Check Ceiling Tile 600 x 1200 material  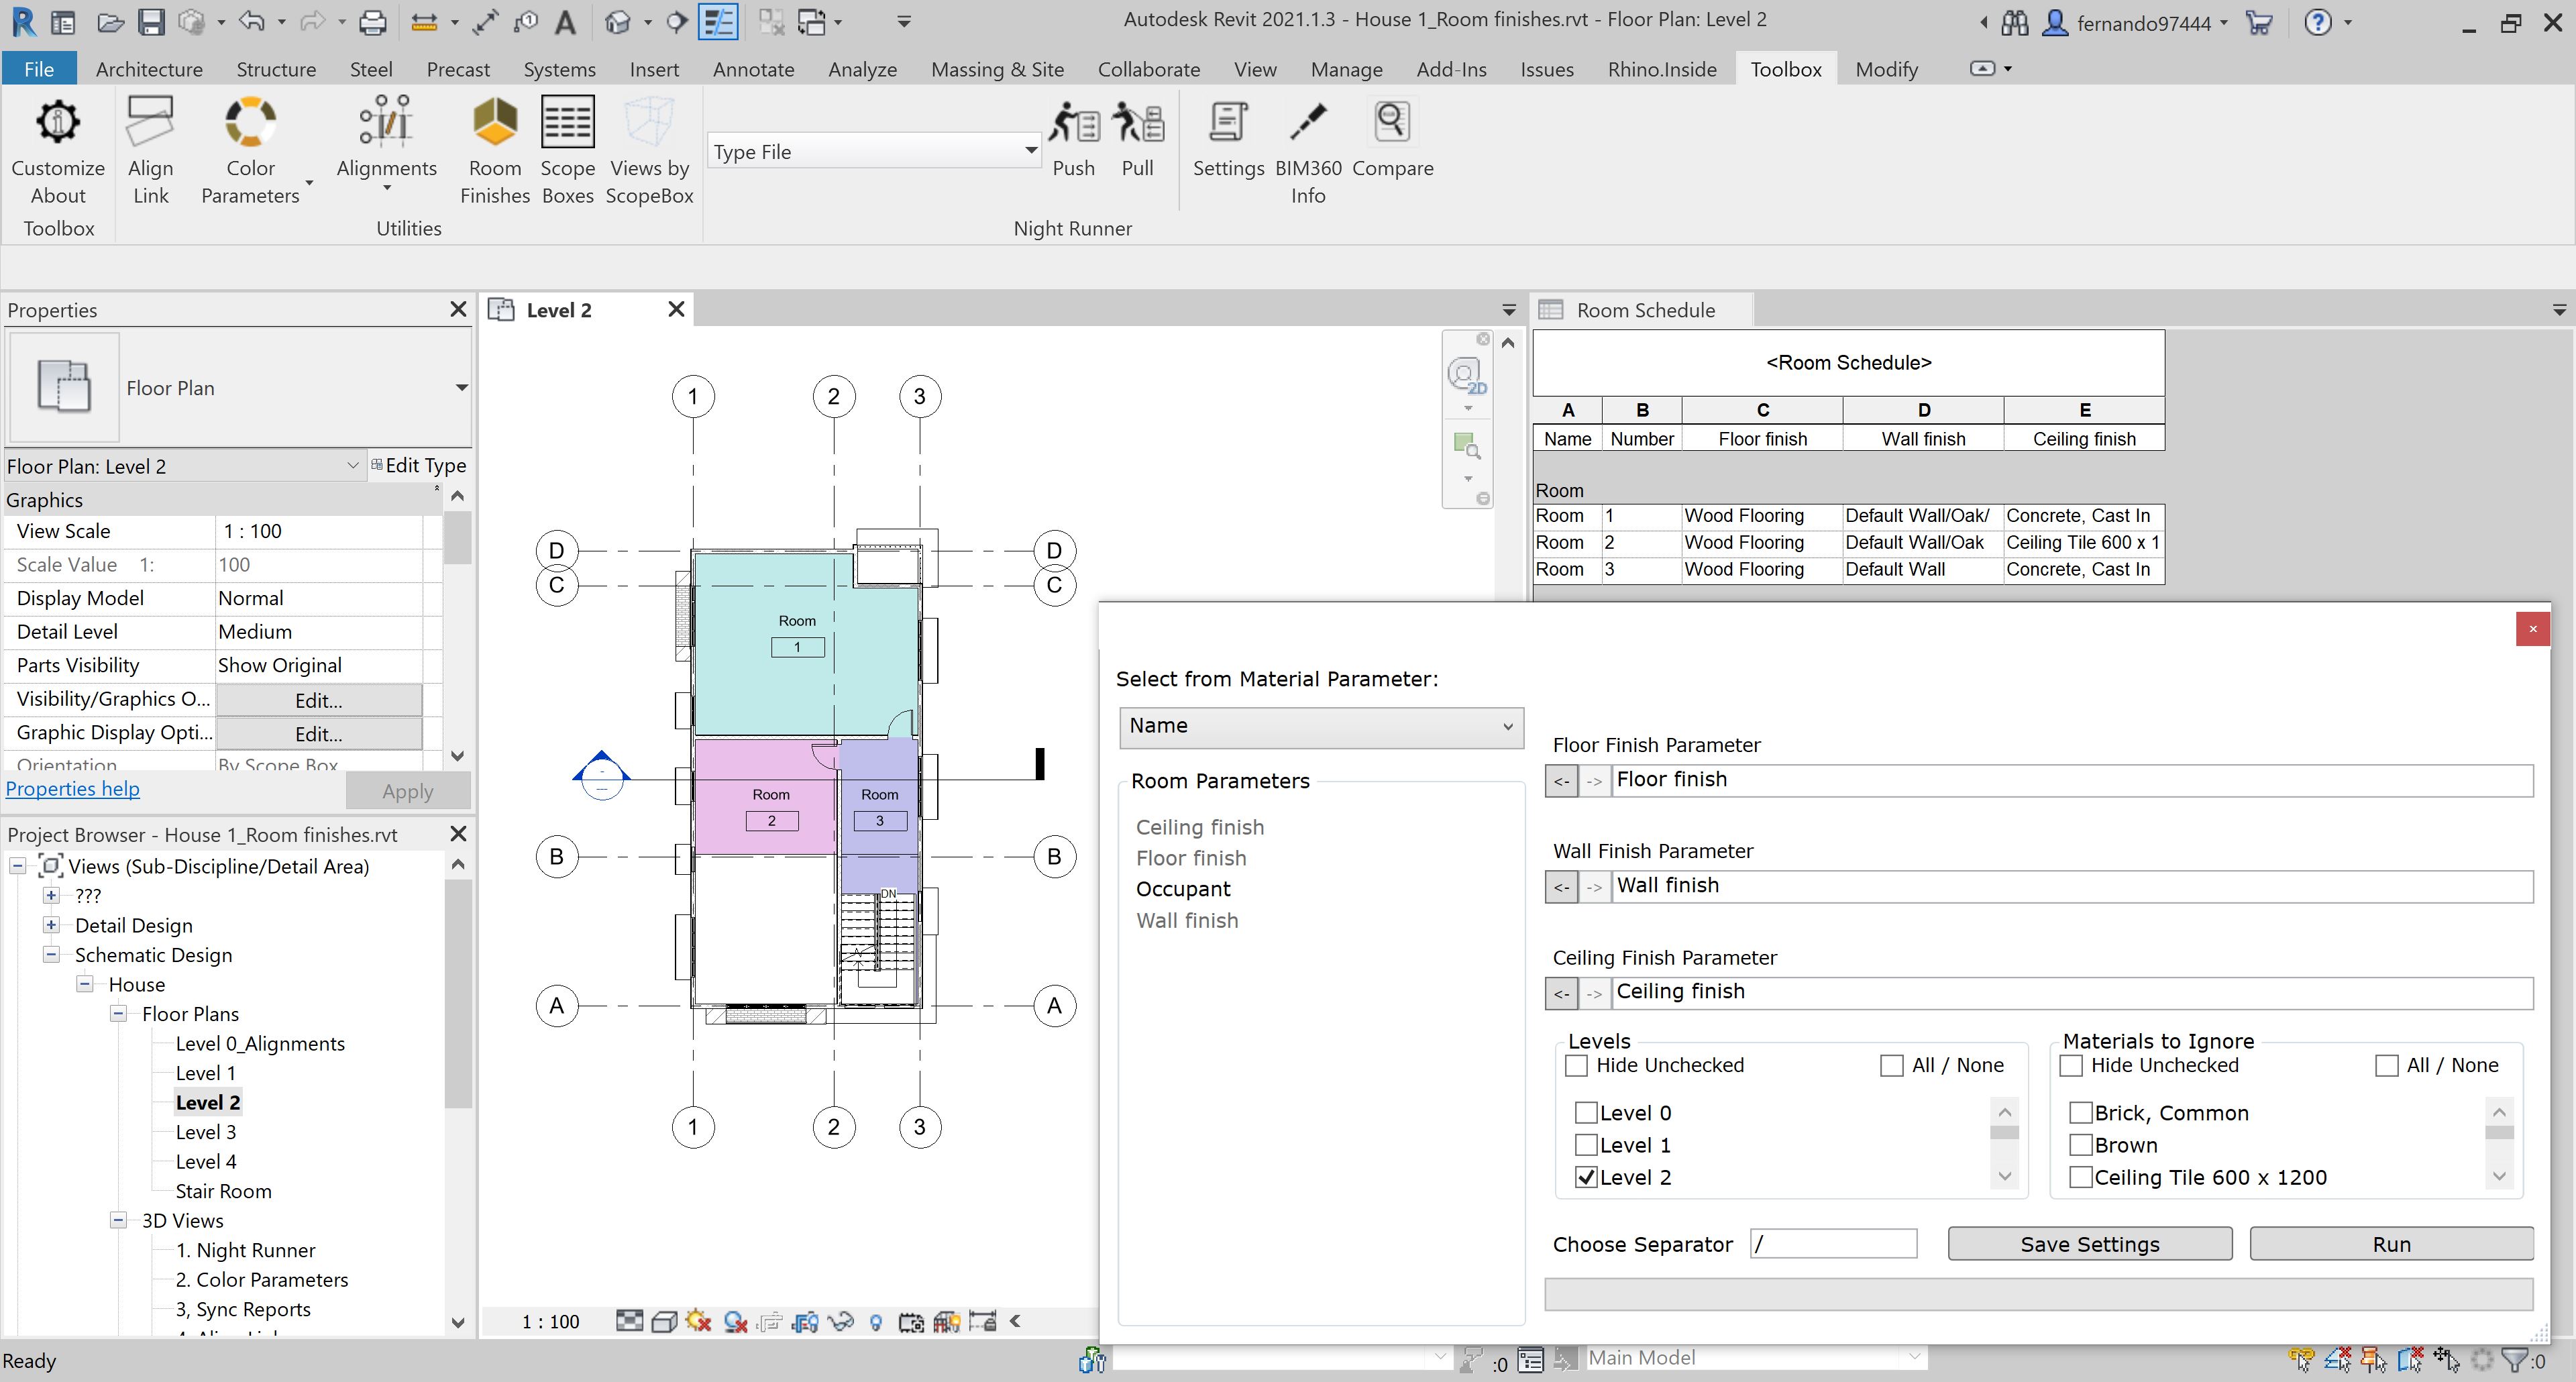click(2081, 1177)
